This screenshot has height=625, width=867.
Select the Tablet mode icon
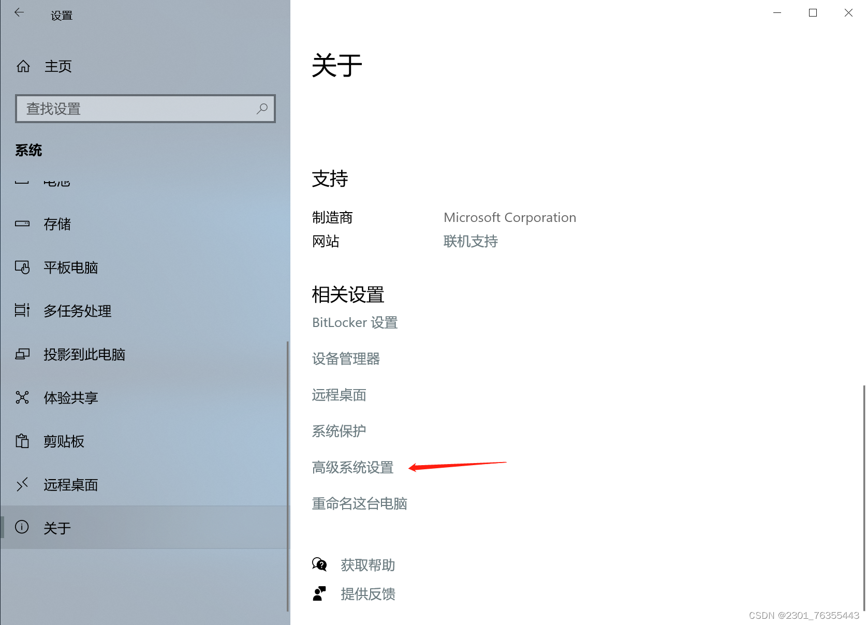[x=22, y=267]
